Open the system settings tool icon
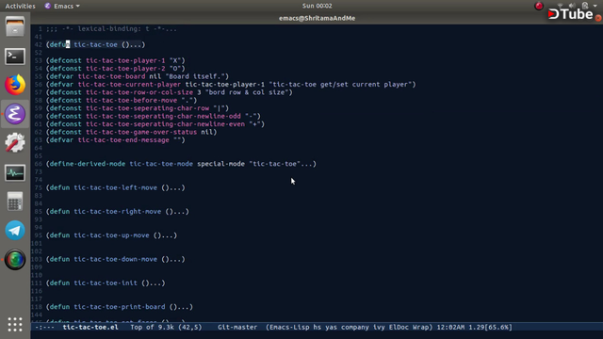The image size is (603, 339). (x=15, y=142)
